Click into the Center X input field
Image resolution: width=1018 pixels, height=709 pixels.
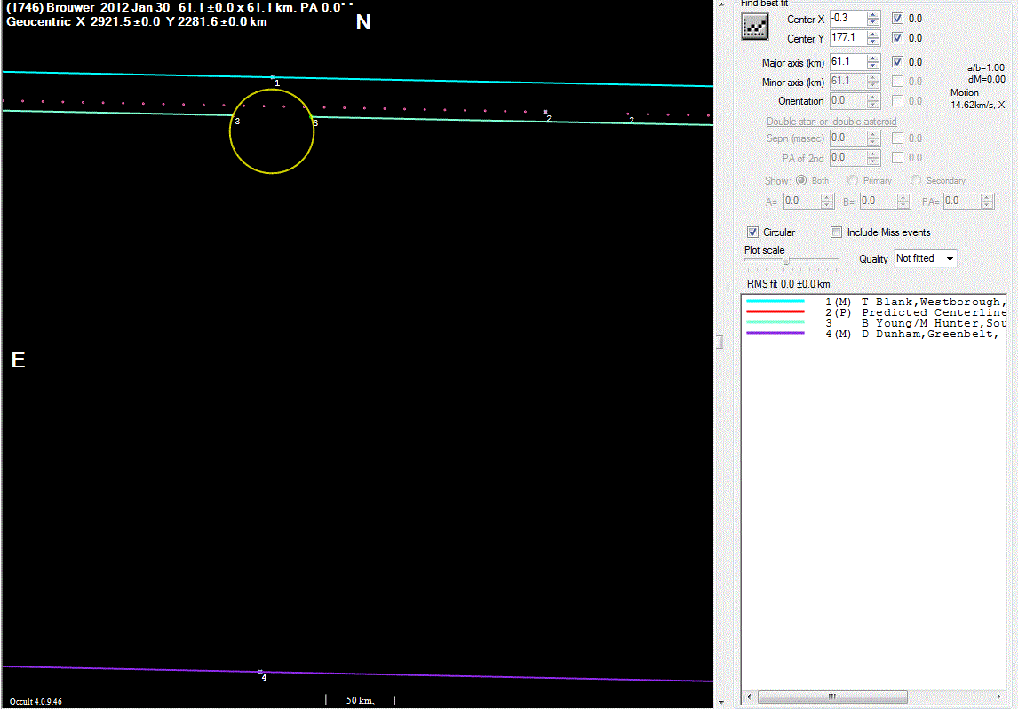click(x=847, y=19)
